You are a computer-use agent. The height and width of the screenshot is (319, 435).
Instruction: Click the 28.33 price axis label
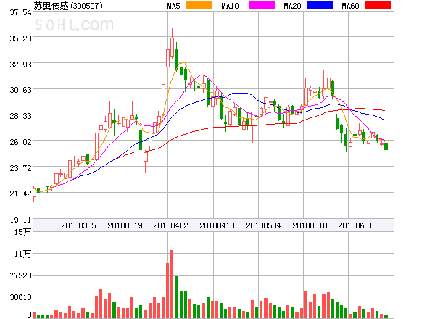20,116
